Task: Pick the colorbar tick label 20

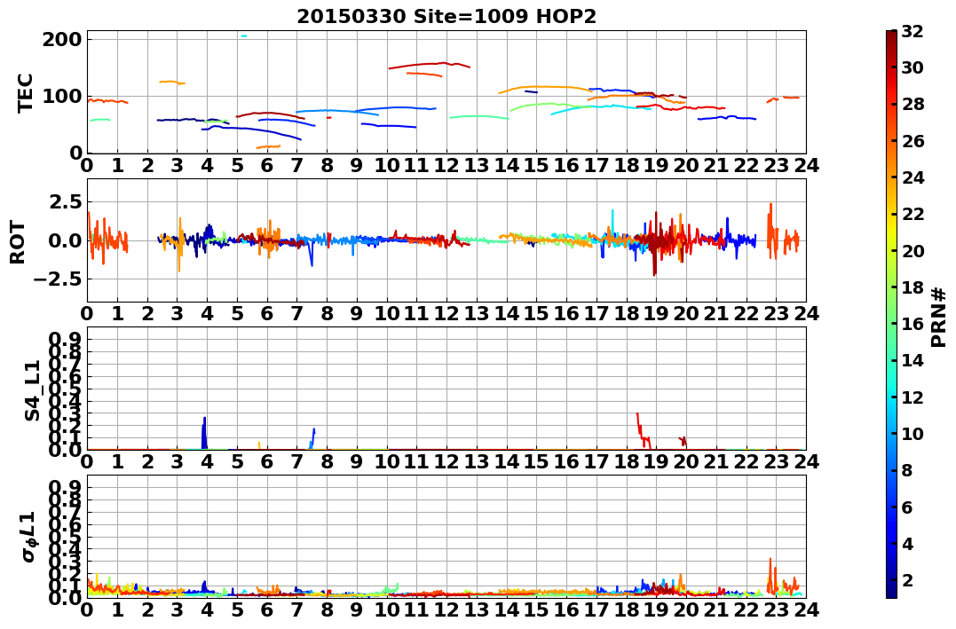Action: coord(913,250)
